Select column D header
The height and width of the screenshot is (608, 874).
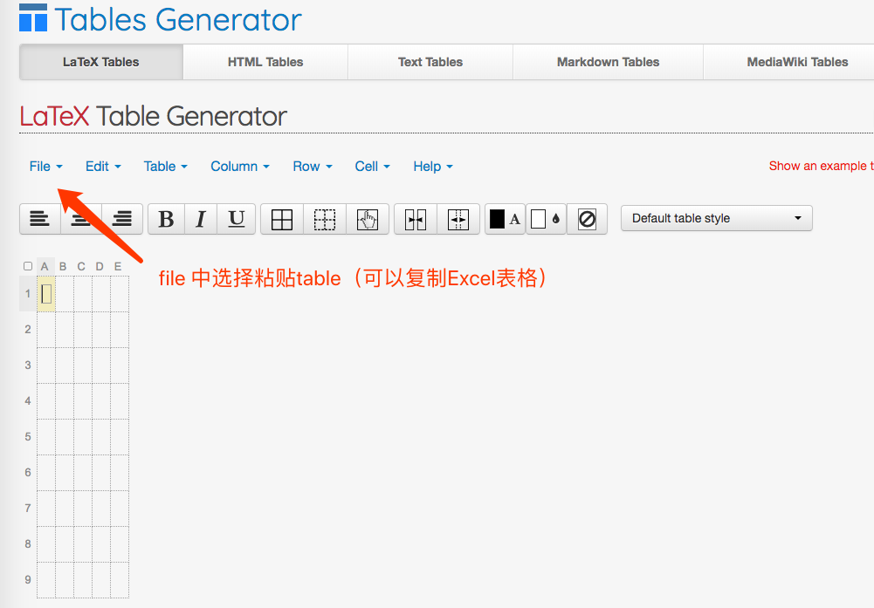pyautogui.click(x=100, y=266)
